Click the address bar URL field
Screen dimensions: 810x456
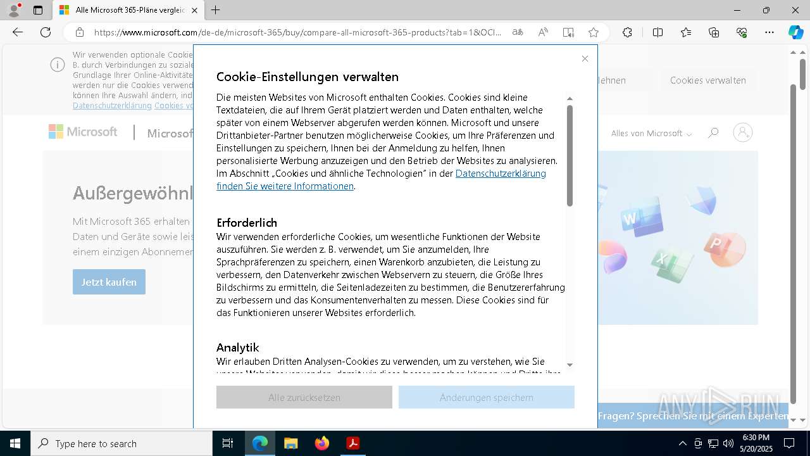pyautogui.click(x=297, y=32)
